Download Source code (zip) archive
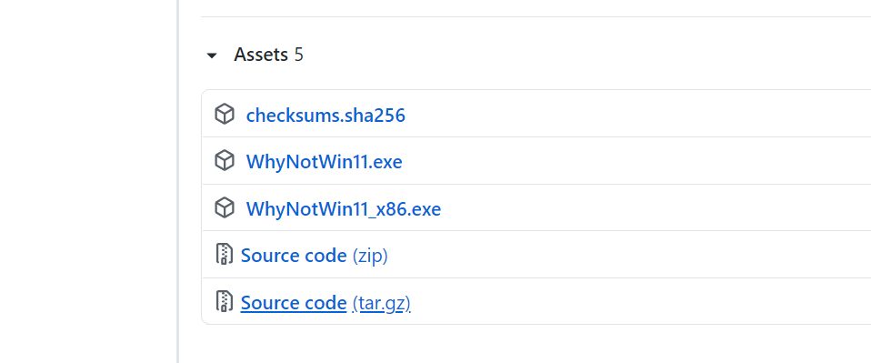 314,256
